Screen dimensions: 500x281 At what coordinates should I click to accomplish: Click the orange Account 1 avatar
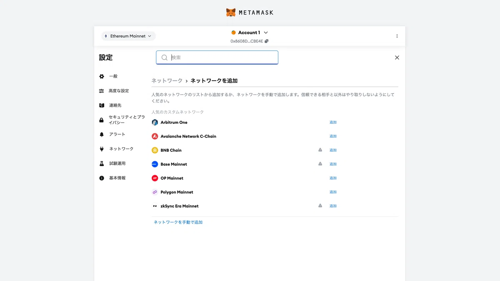pyautogui.click(x=233, y=33)
